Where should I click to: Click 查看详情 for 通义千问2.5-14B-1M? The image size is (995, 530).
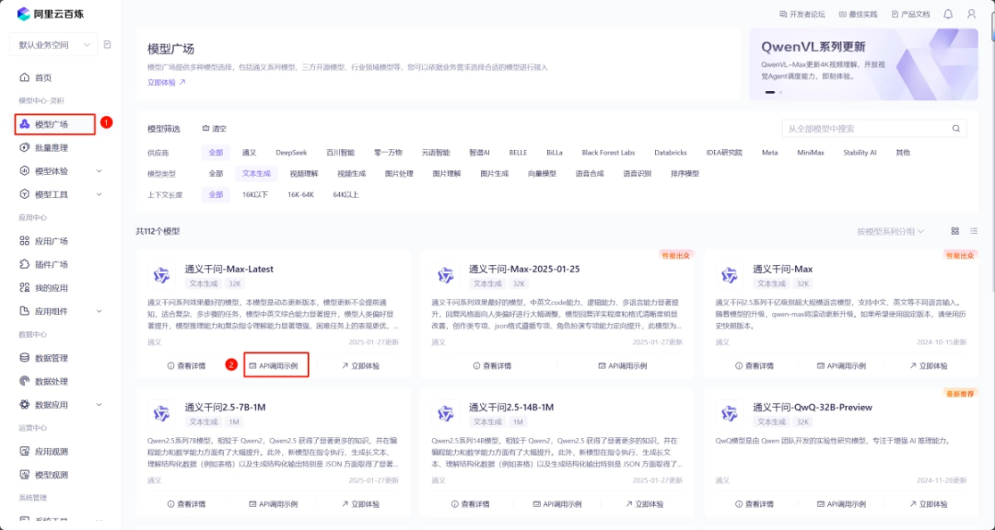tap(471, 504)
